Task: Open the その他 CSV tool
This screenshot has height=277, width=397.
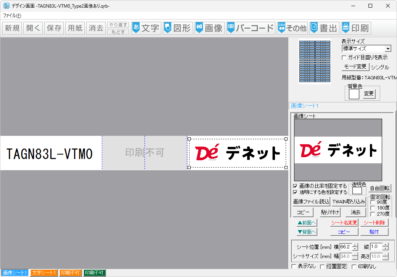Action: 292,28
